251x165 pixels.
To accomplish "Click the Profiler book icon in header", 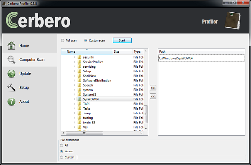I will (232, 20).
